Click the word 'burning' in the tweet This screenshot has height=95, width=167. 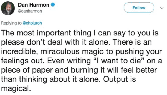[84, 70]
